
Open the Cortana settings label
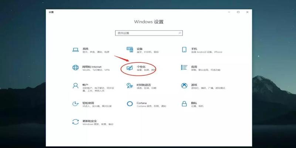click(142, 103)
